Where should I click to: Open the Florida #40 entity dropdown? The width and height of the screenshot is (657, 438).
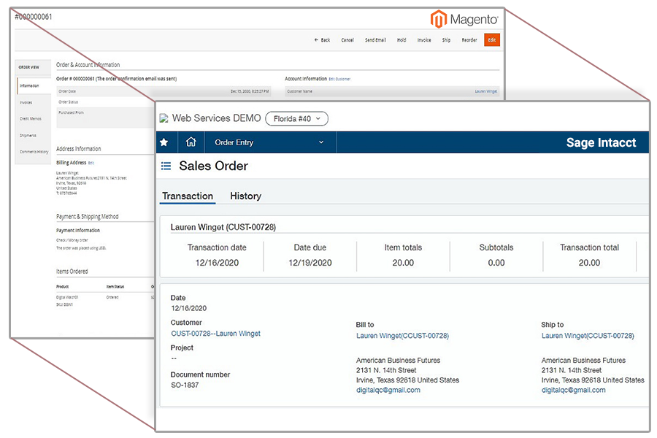tap(296, 118)
